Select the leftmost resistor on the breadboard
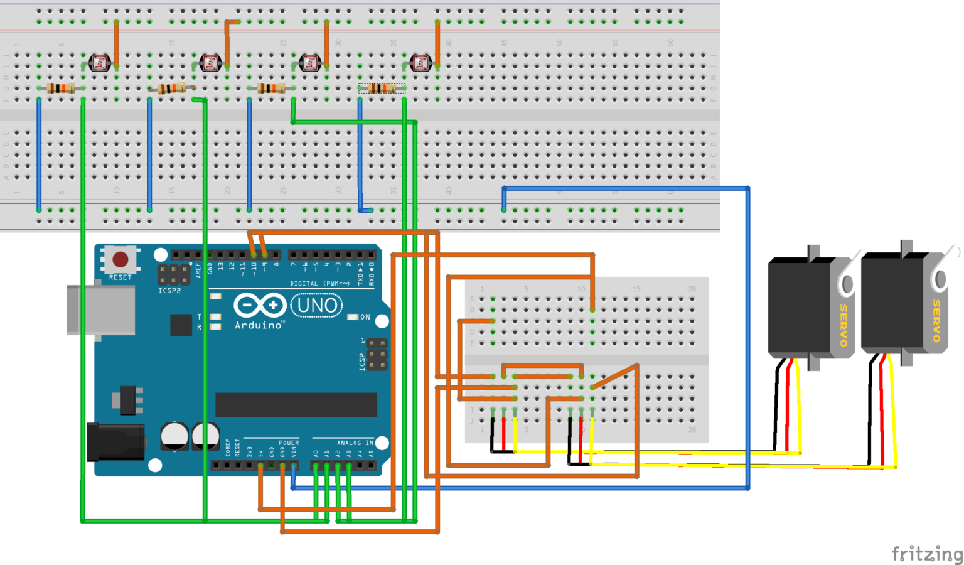 pyautogui.click(x=61, y=89)
